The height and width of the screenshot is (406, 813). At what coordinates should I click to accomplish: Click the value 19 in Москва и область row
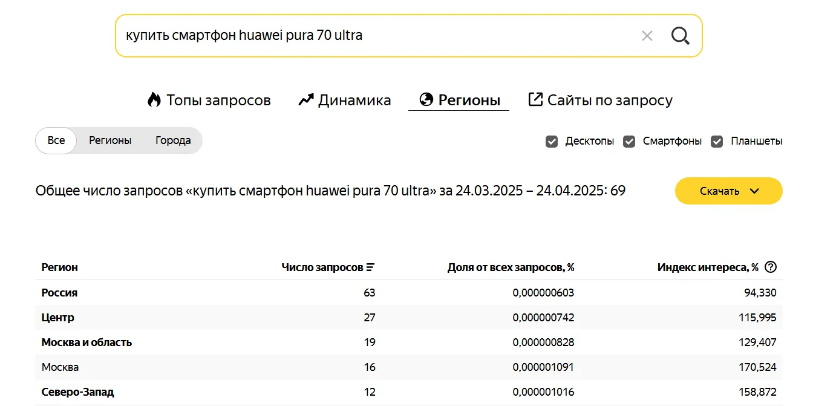[369, 342]
